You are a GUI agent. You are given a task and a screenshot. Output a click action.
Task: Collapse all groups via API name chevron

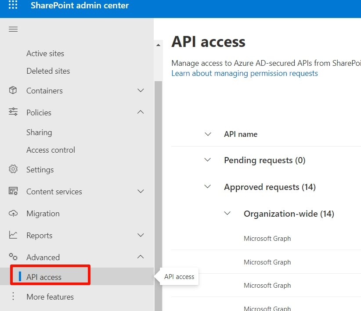pyautogui.click(x=208, y=134)
